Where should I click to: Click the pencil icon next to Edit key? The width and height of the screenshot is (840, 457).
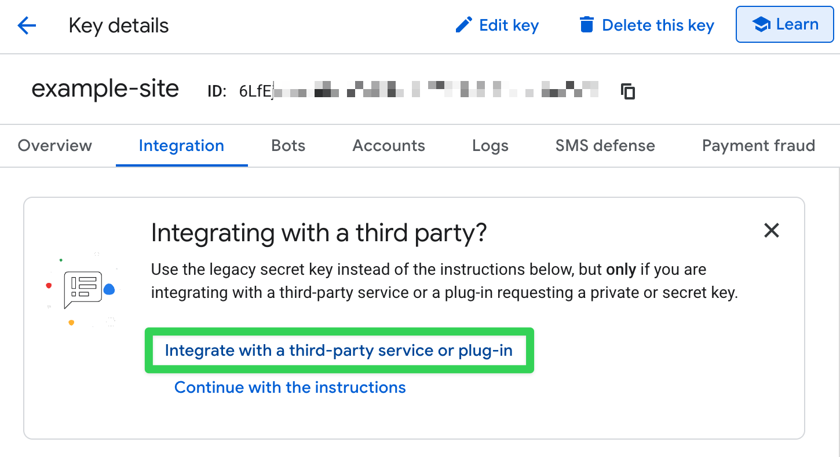click(463, 25)
